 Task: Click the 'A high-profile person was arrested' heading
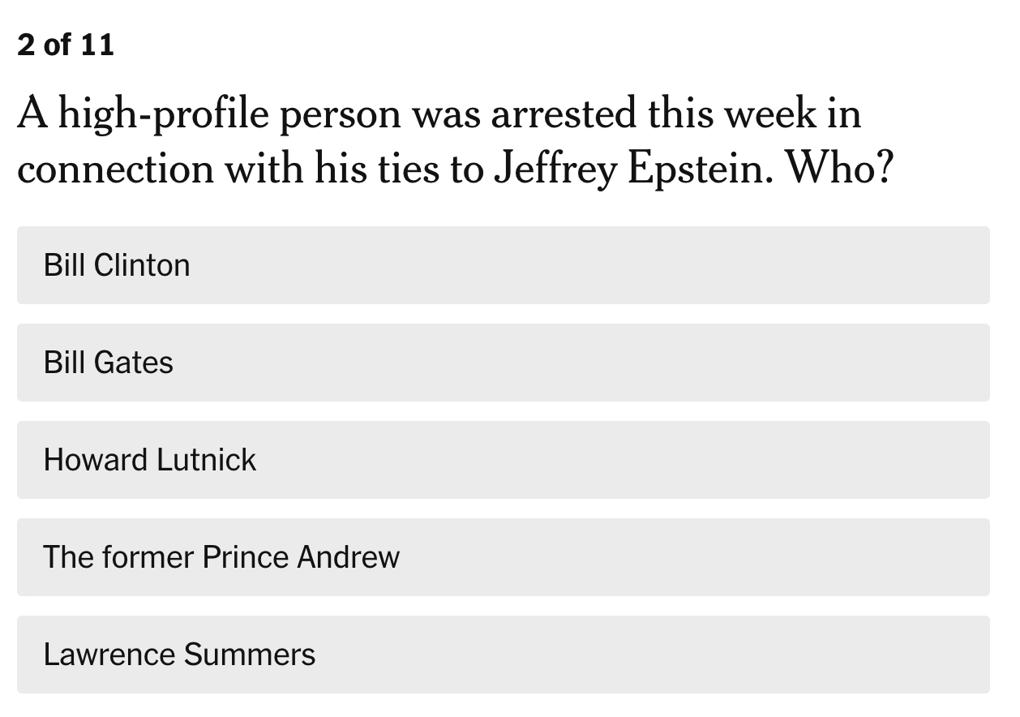tap(438, 114)
